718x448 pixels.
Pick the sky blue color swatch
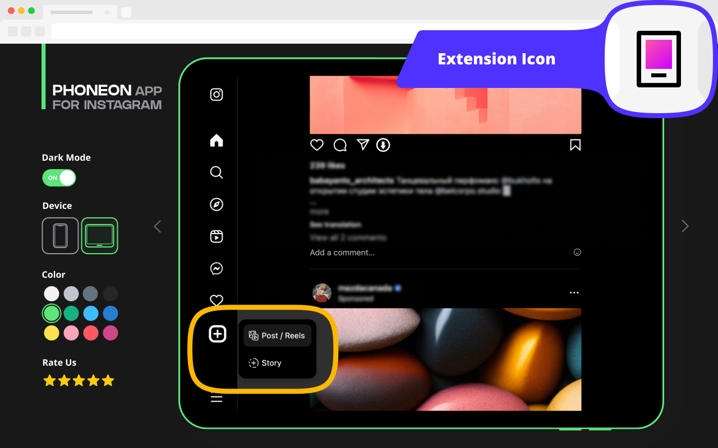[90, 313]
